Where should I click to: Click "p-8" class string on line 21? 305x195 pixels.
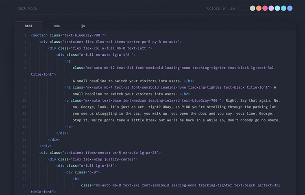coord(93,172)
